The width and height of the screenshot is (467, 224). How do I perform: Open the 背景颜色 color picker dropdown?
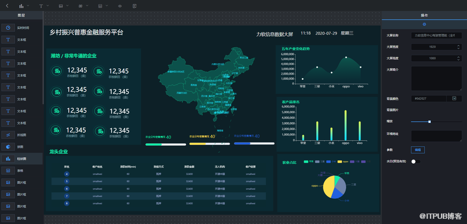(x=454, y=98)
